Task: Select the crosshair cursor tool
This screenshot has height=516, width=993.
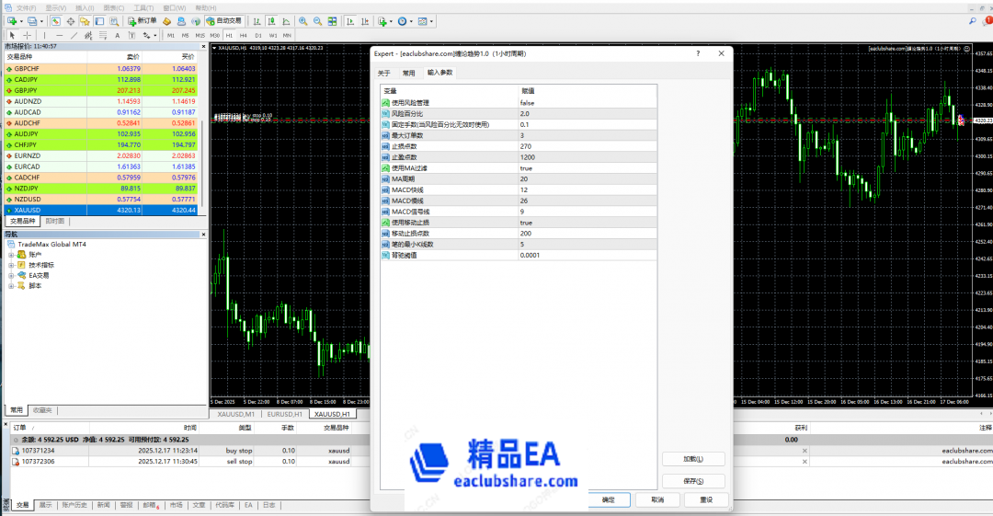Action: [x=27, y=35]
